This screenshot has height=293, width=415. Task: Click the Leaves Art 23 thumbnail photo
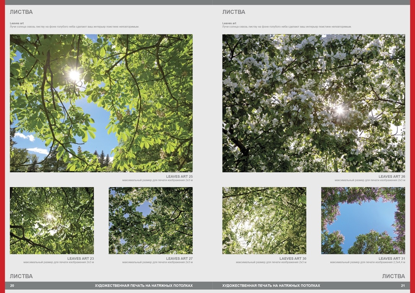[x=52, y=221]
